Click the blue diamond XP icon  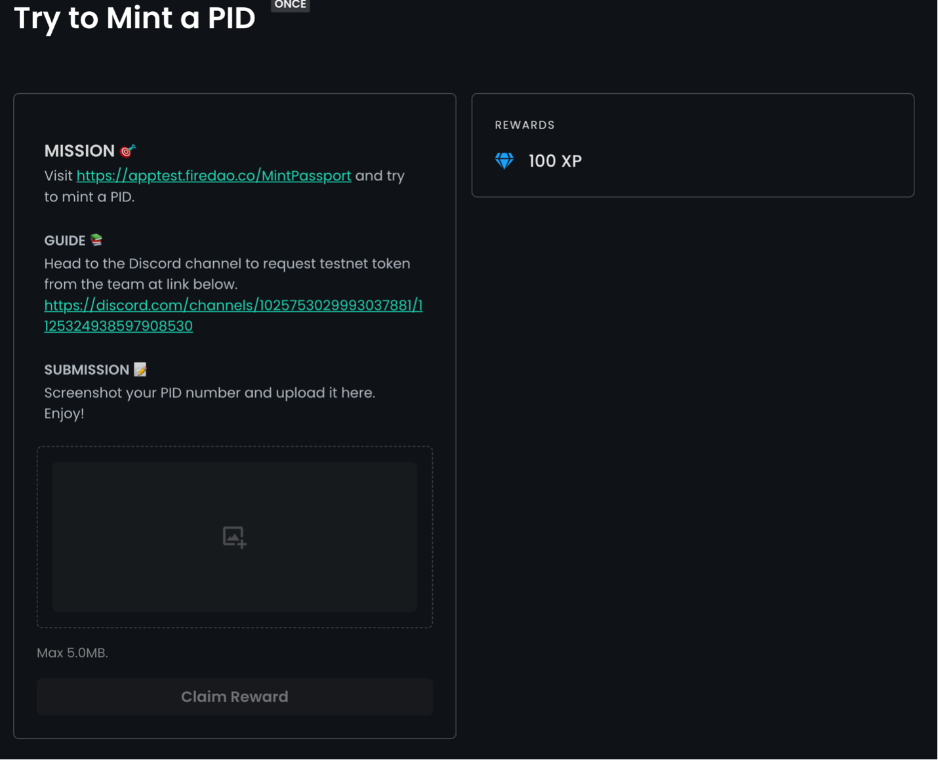(504, 161)
